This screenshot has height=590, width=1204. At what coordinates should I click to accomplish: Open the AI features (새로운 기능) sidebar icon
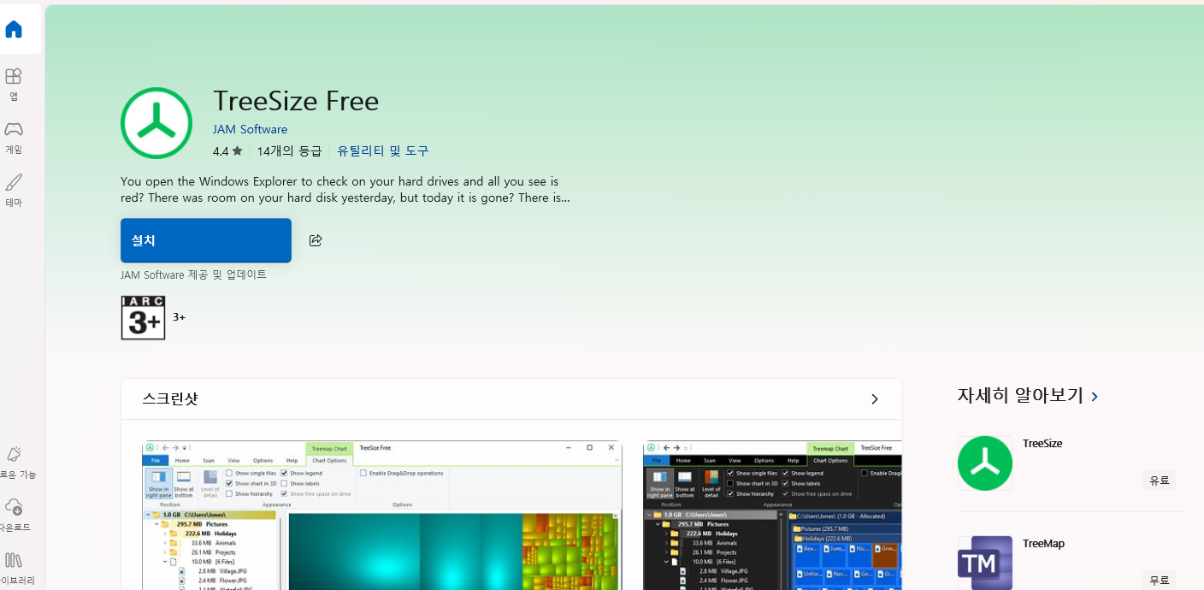(x=13, y=460)
